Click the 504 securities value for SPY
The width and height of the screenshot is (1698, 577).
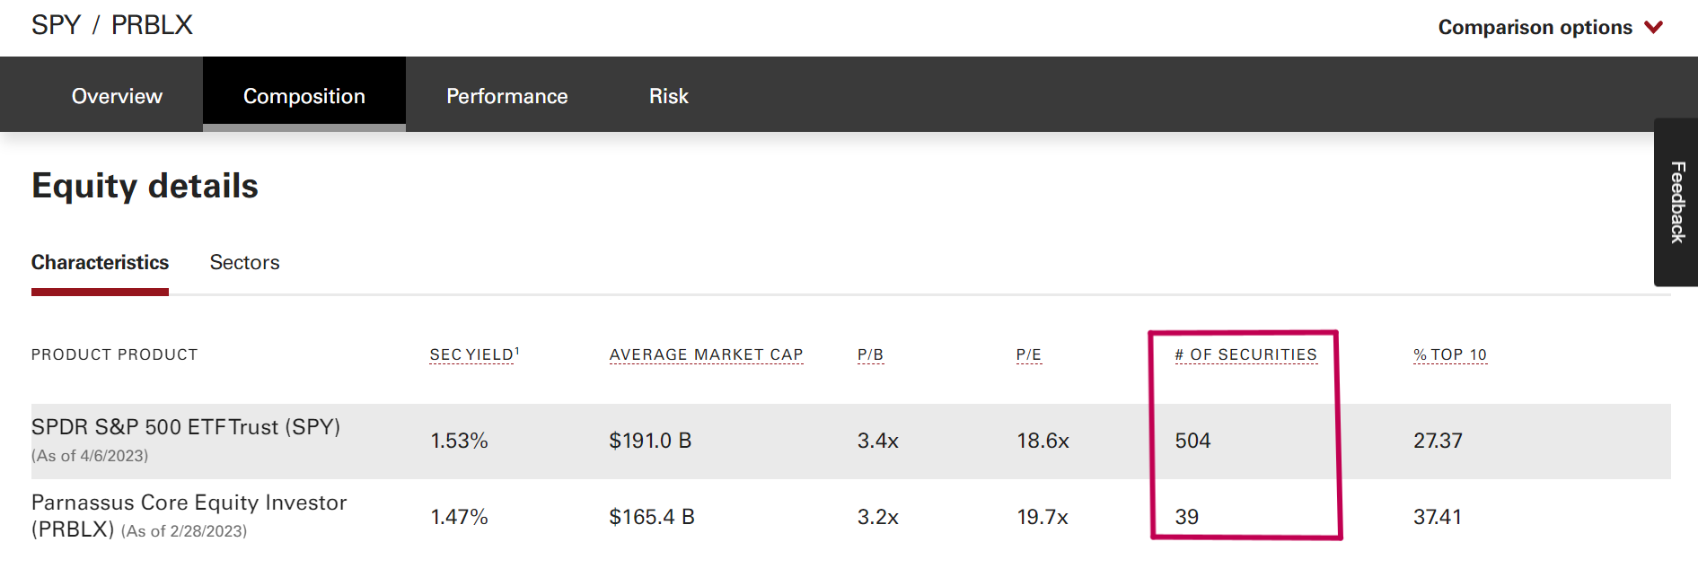point(1192,441)
